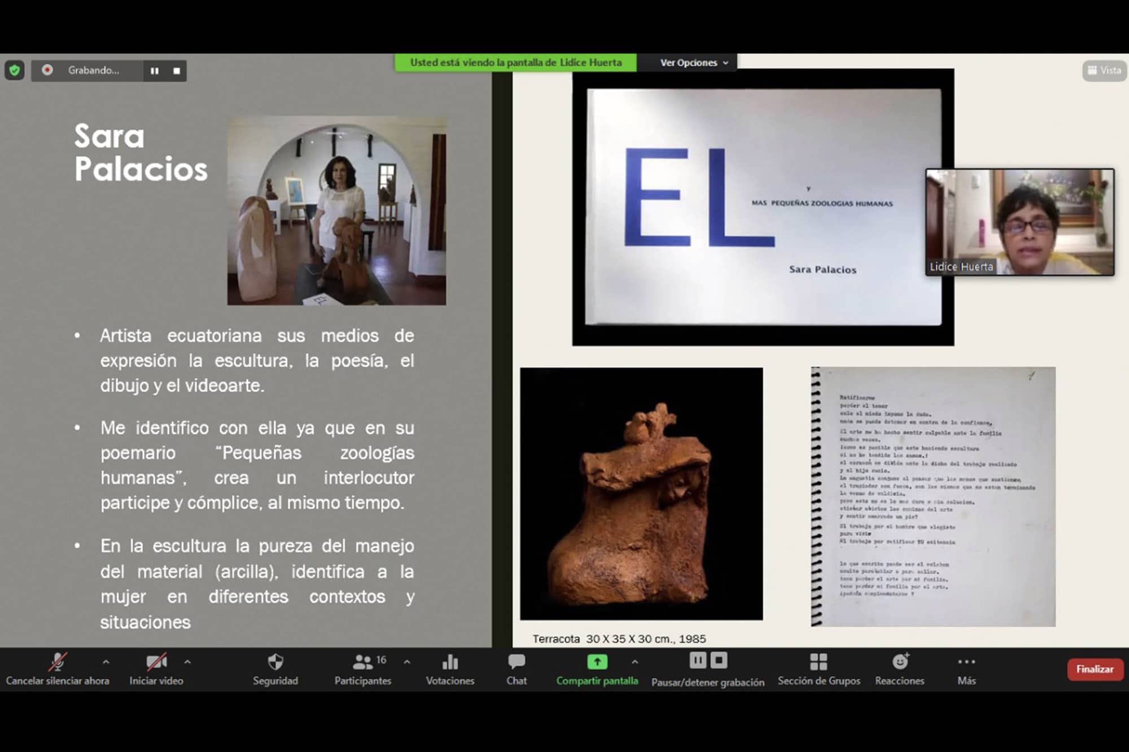Open Reacciones emoji menu
The width and height of the screenshot is (1129, 752).
point(900,669)
